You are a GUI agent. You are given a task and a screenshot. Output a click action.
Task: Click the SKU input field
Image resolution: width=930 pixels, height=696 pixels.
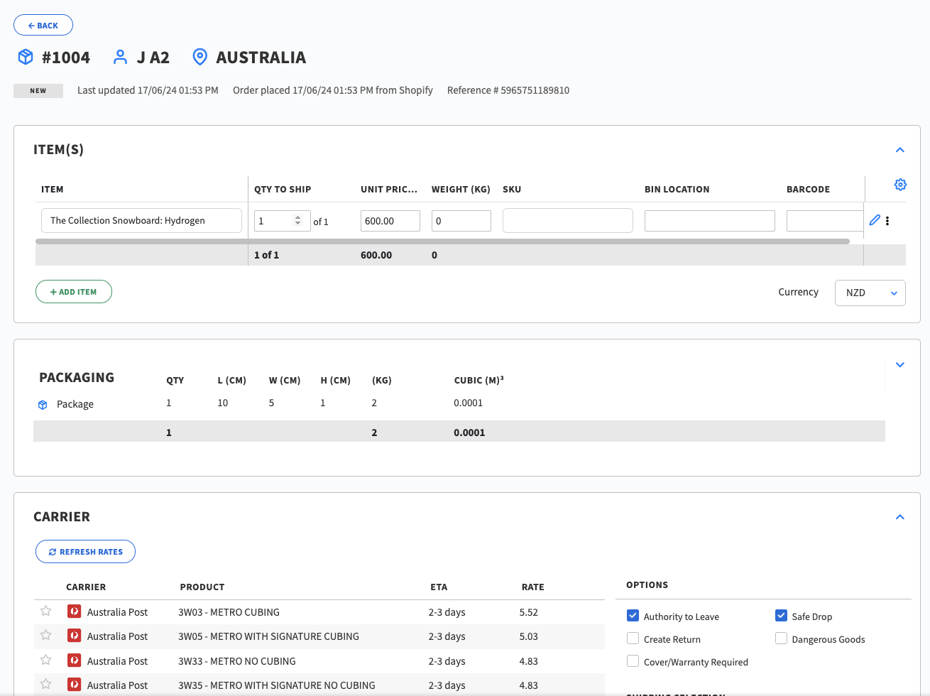click(x=567, y=221)
